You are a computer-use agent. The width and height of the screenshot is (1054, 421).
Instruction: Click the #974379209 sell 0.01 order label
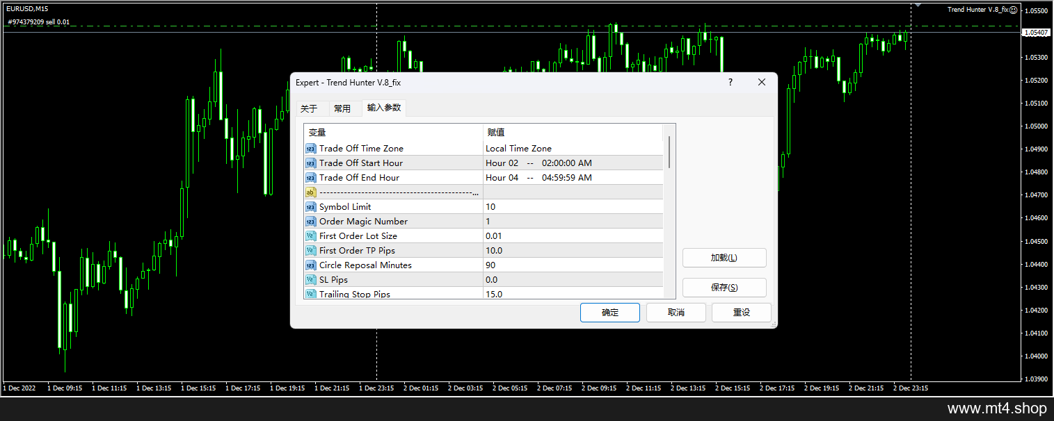tap(38, 22)
